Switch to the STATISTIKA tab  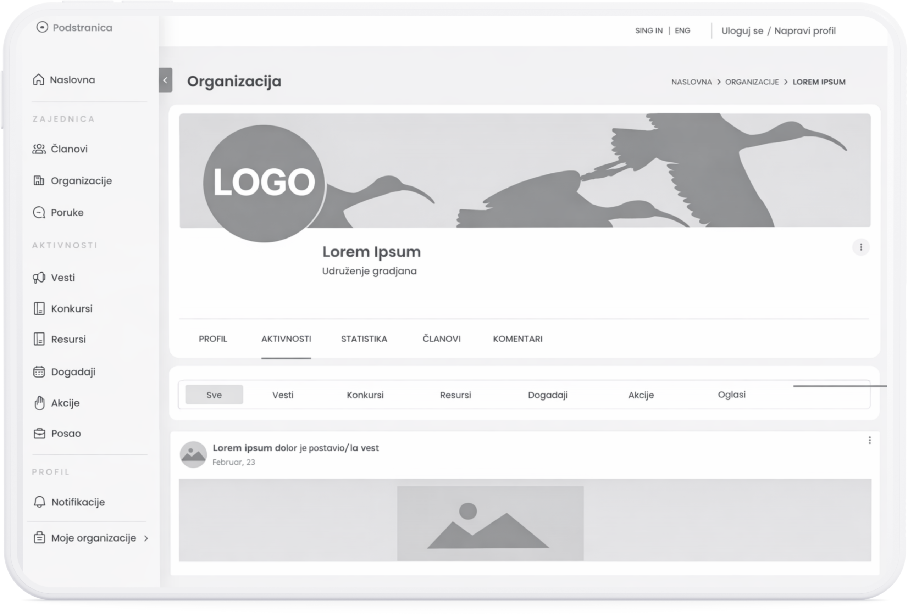point(364,339)
